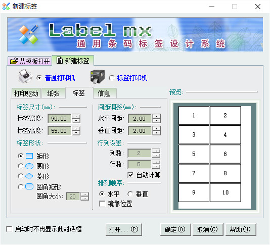Click label 7 in the preview
The width and height of the screenshot is (270, 245).
pyautogui.click(x=194, y=173)
